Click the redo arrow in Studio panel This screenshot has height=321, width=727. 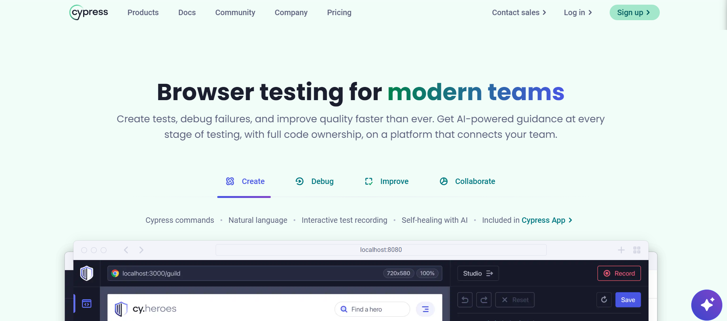pos(484,300)
